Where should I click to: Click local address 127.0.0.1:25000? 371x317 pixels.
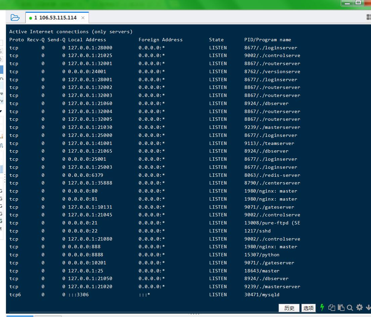click(x=90, y=136)
